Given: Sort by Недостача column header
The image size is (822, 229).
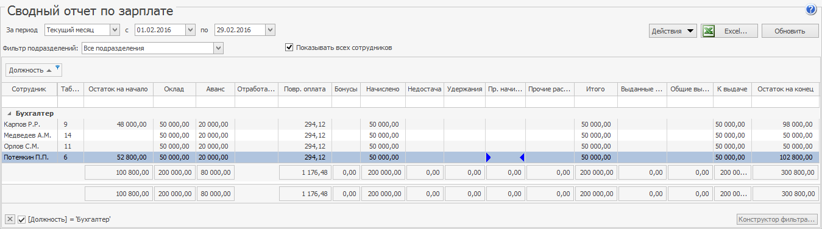Looking at the screenshot, I should click(425, 89).
